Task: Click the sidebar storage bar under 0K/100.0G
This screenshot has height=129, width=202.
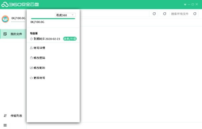Action: point(18,22)
